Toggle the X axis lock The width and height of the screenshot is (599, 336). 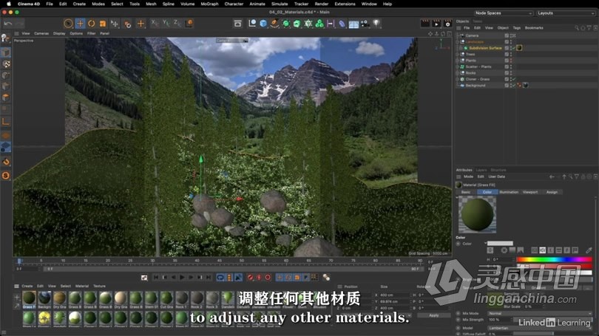point(155,24)
